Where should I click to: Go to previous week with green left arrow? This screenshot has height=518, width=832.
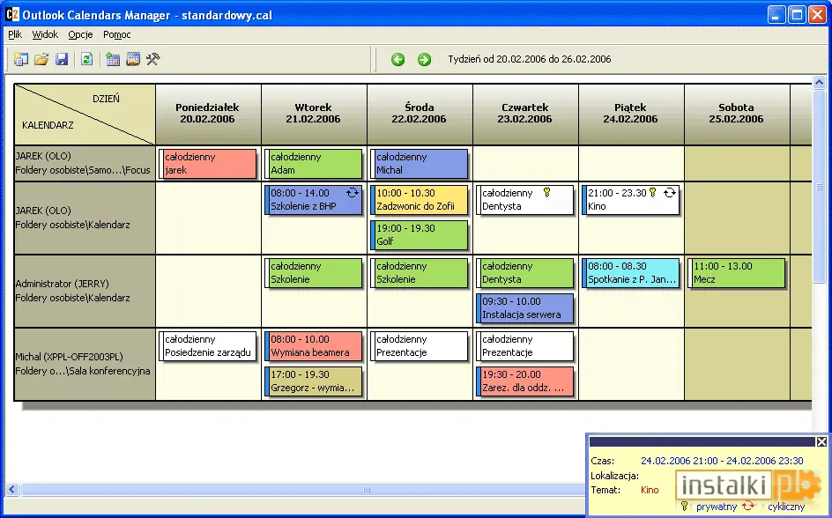pyautogui.click(x=398, y=59)
